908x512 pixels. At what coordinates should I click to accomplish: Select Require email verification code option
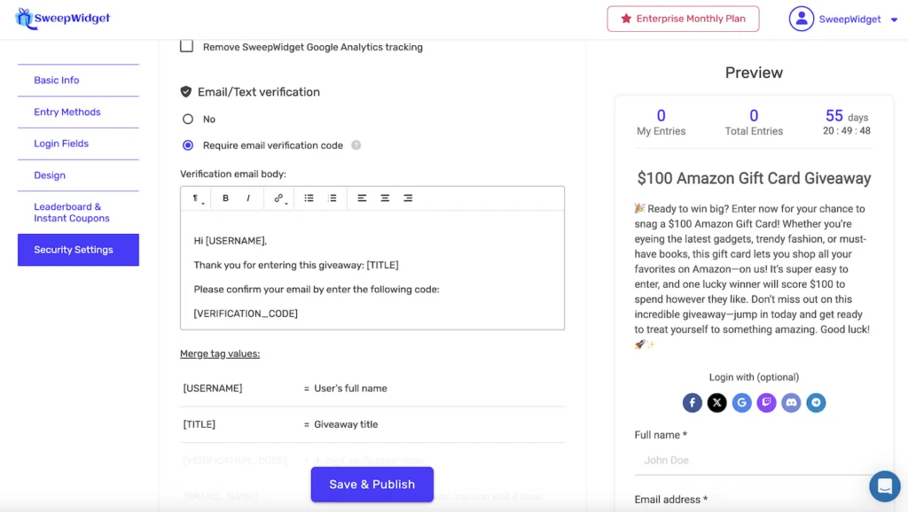(188, 145)
